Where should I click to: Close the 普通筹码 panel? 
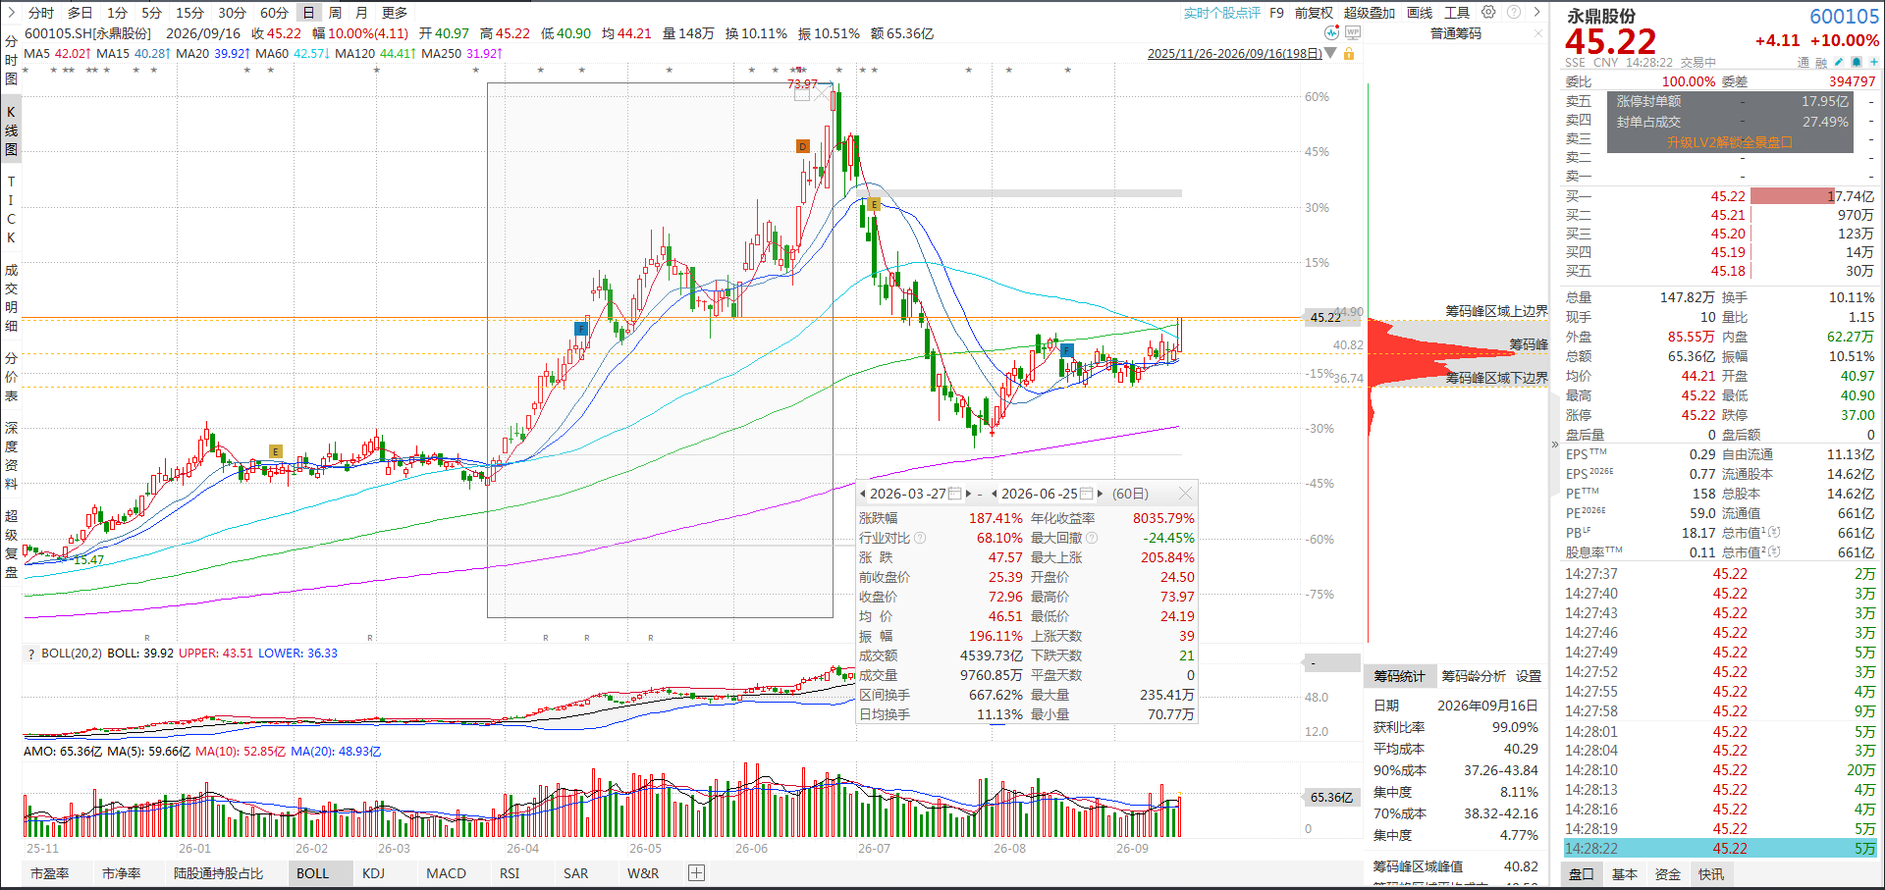[x=1538, y=33]
